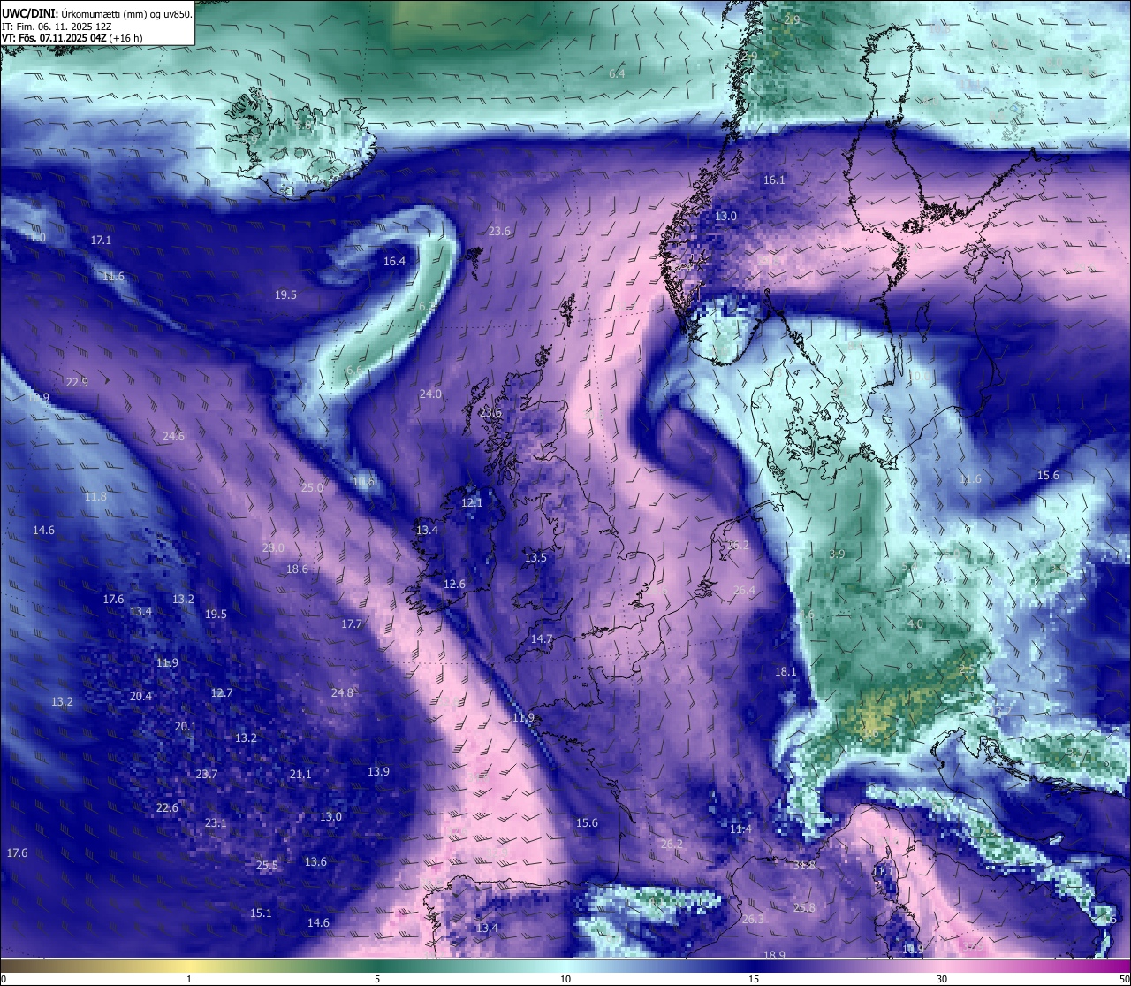
Task: Click the 11.4 value in southern France
Action: point(740,829)
